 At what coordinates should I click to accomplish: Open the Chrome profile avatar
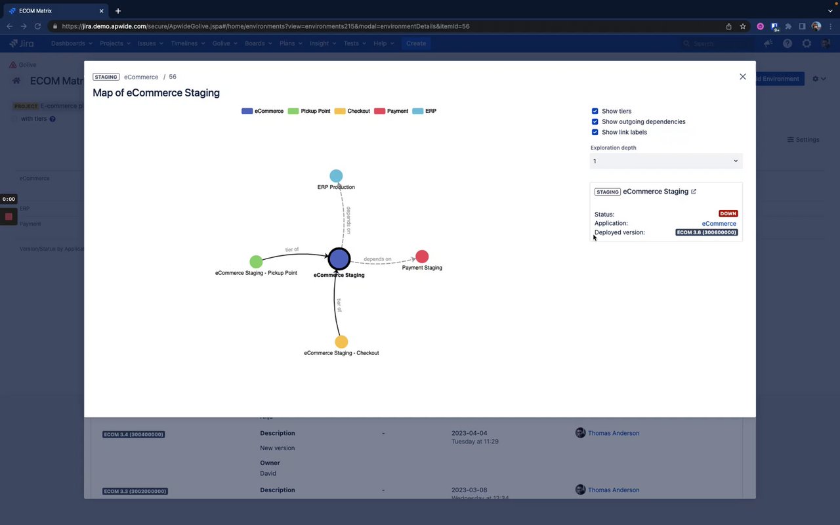coord(816,26)
